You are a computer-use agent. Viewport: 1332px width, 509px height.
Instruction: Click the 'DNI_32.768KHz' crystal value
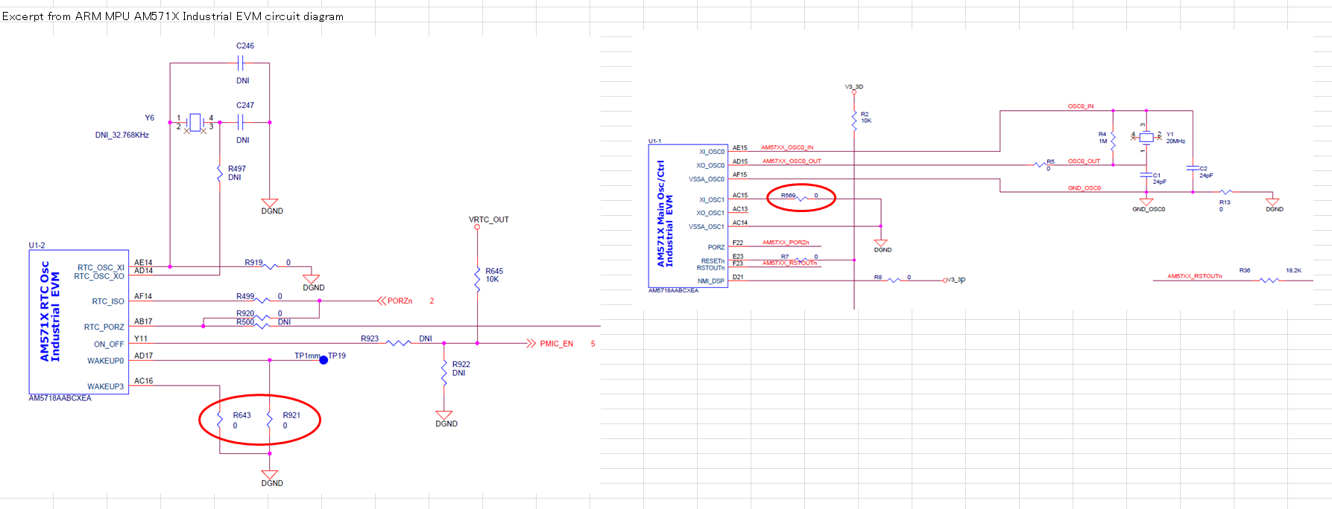tap(122, 135)
